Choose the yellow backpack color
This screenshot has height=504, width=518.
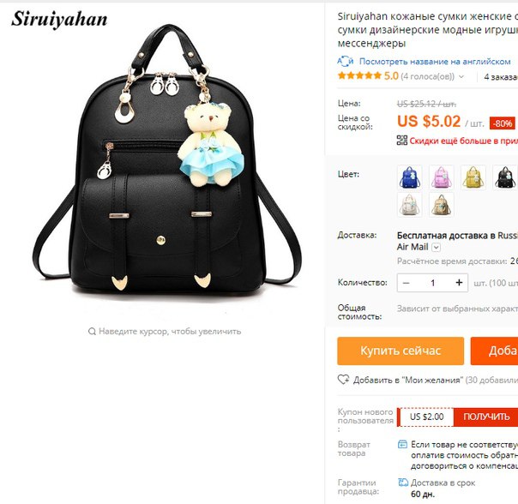coord(473,177)
